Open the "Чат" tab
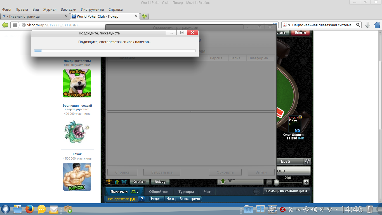This screenshot has height=215, width=382. [207, 192]
